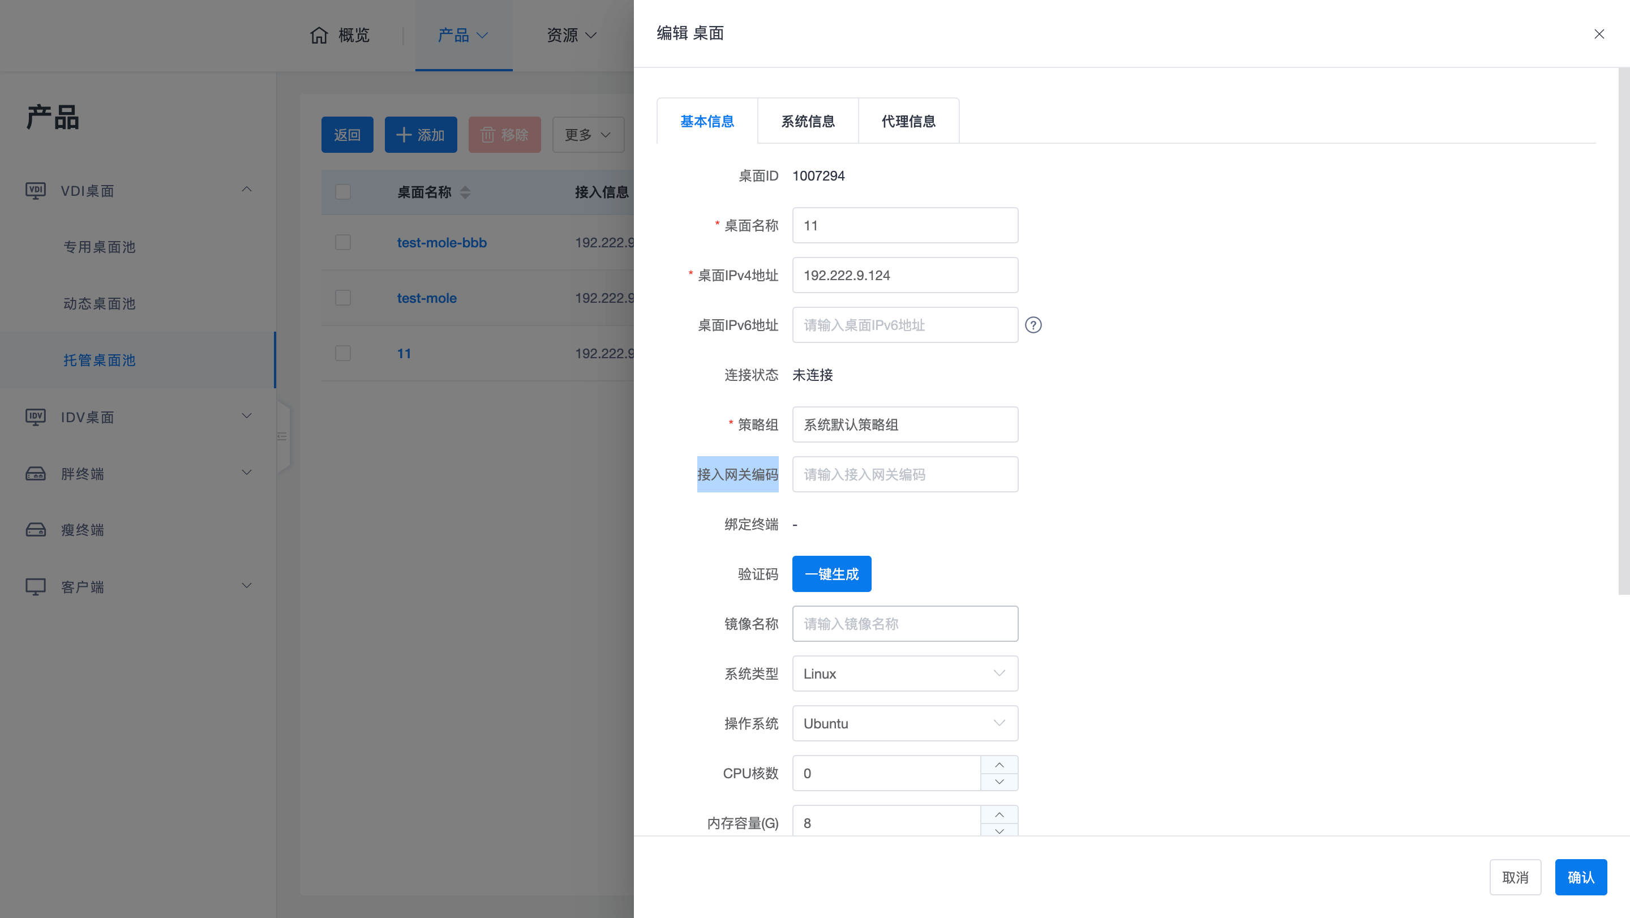Toggle the select-all checkbox in the table header

click(x=343, y=192)
